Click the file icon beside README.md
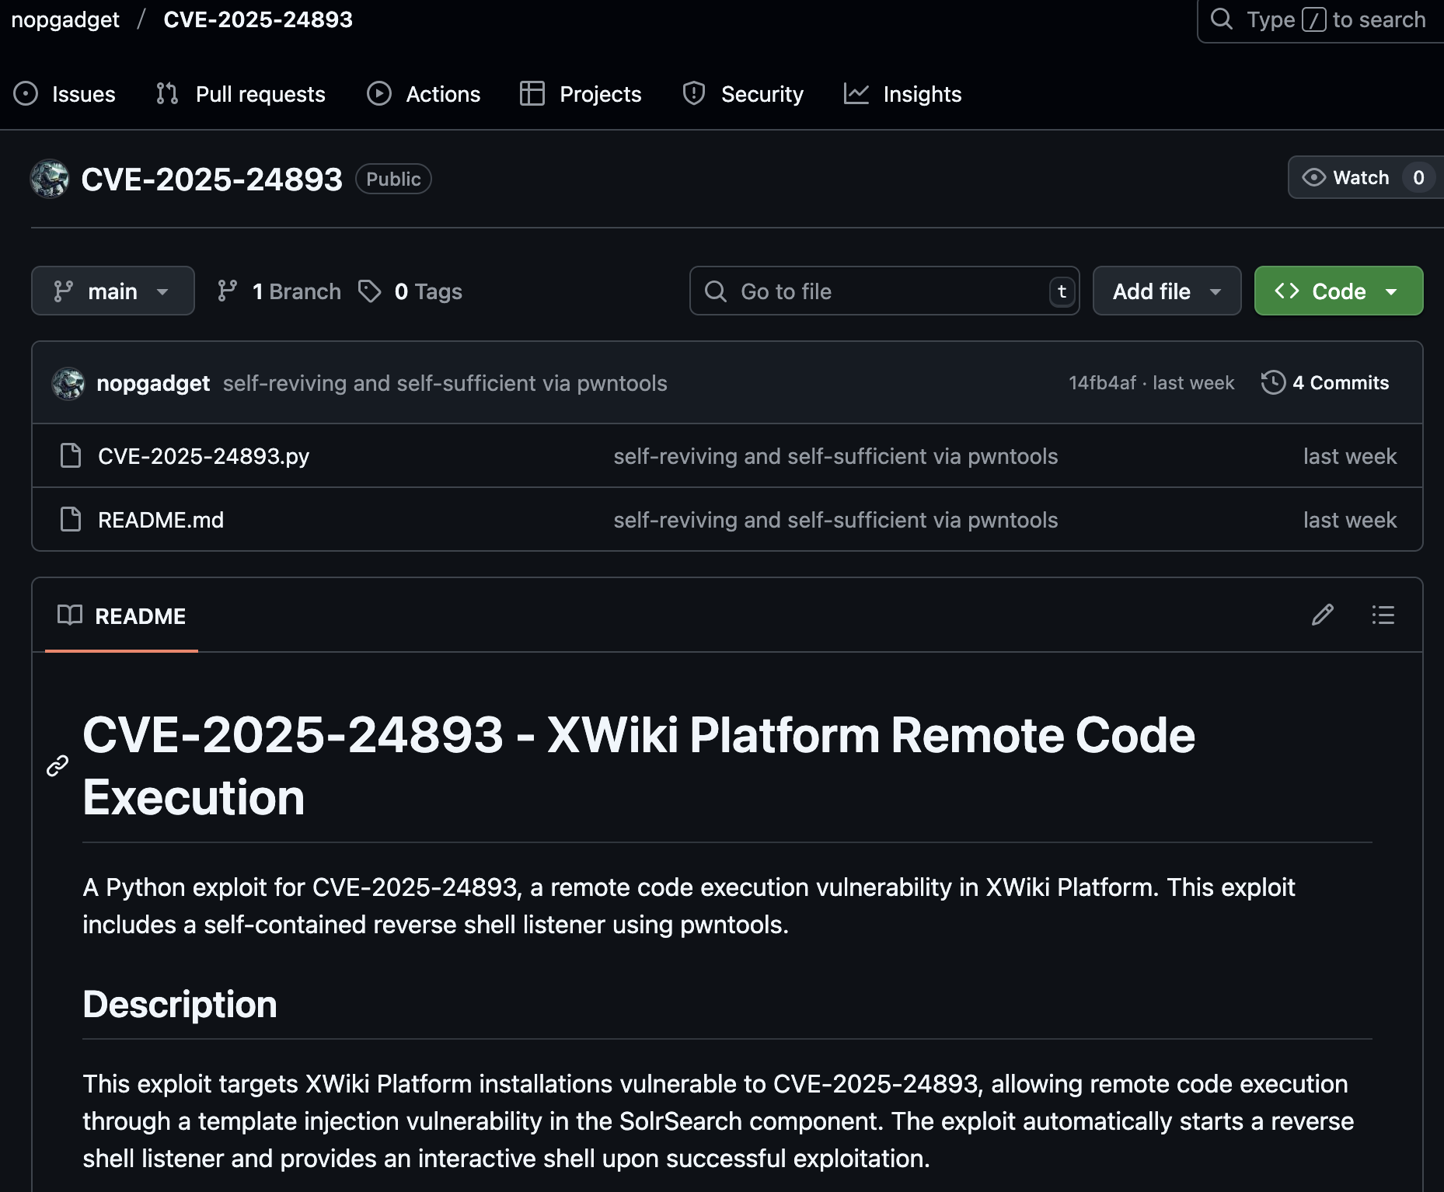1444x1192 pixels. pyautogui.click(x=71, y=519)
